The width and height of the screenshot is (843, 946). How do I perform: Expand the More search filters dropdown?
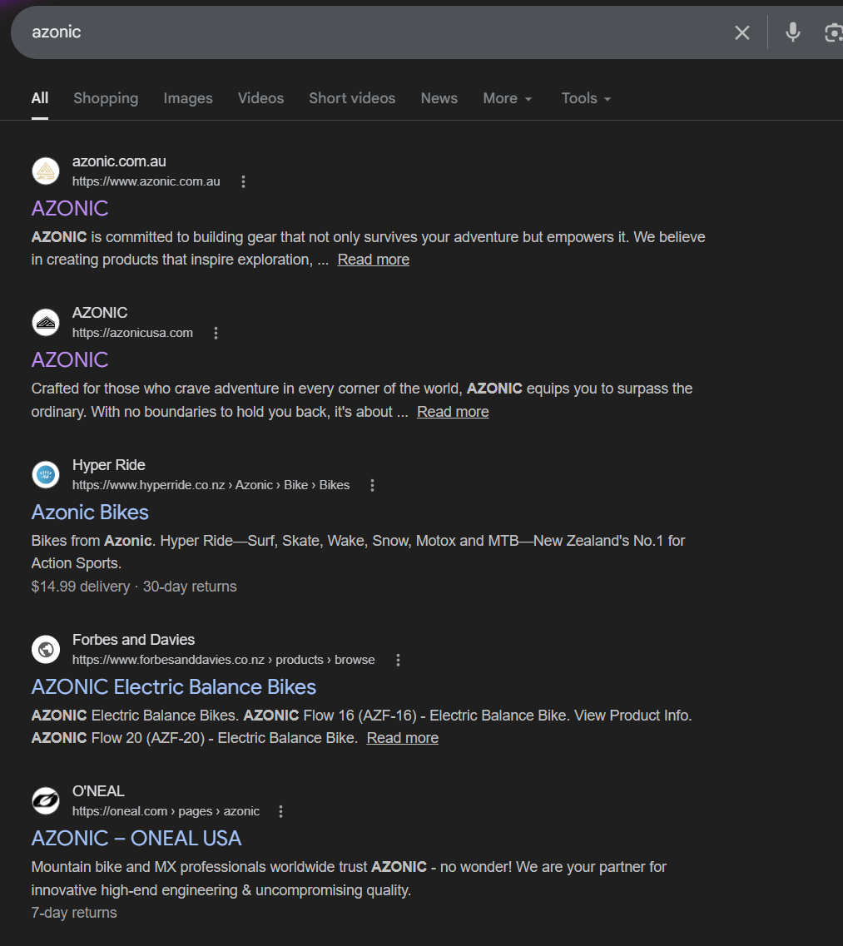507,98
